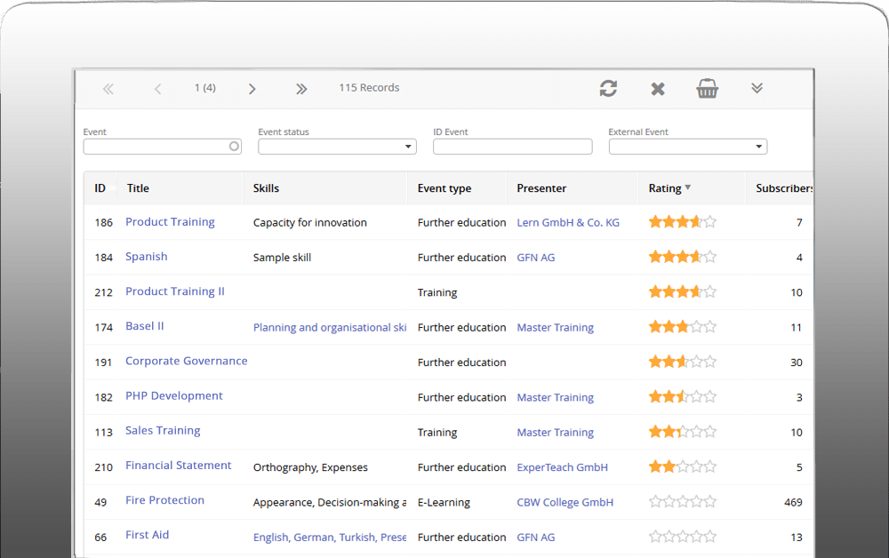889x558 pixels.
Task: Refresh the event list
Action: 608,88
